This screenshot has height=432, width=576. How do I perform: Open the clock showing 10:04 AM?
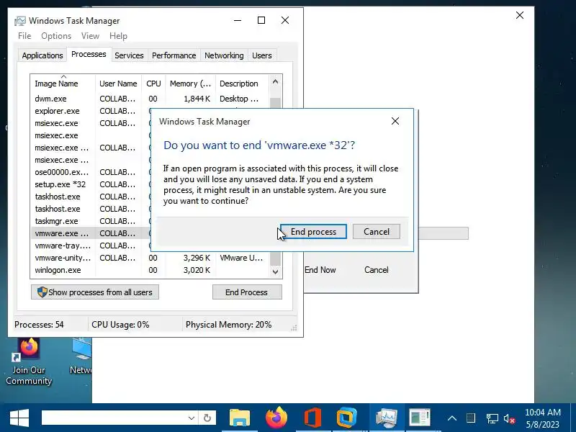pyautogui.click(x=543, y=418)
